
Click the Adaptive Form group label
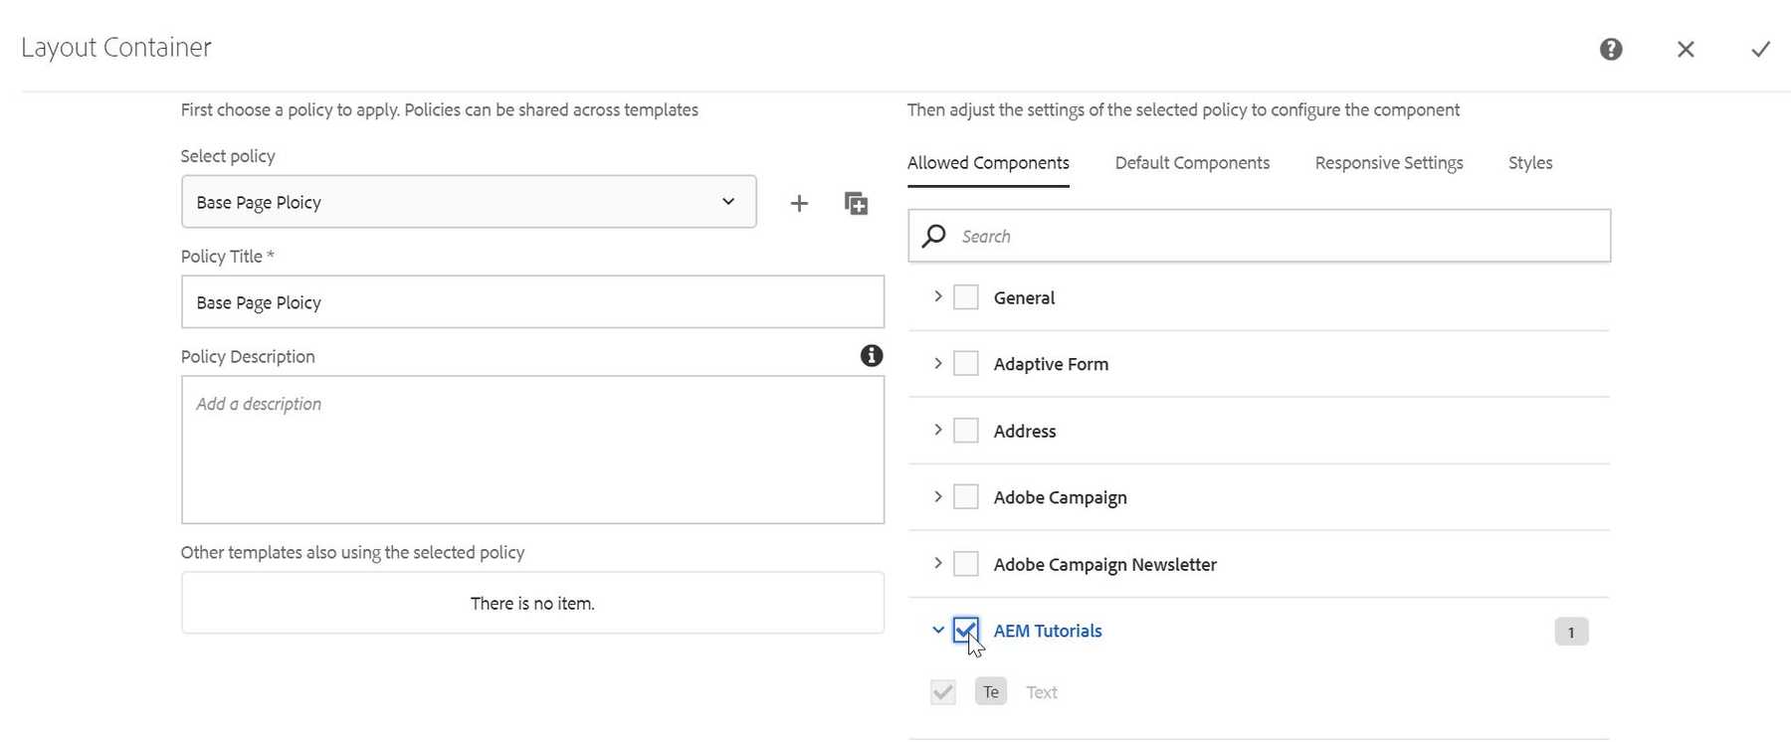1051,364
